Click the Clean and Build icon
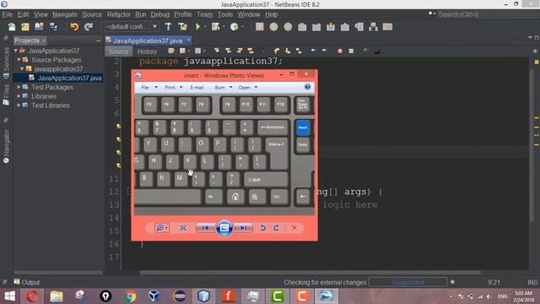Viewport: 540px width, 304px height. 182,27
